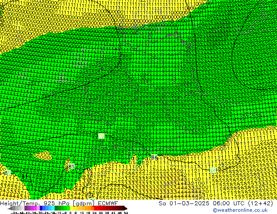Pick the orange legend swatch near 18
The image size is (277, 214).
pos(90,208)
